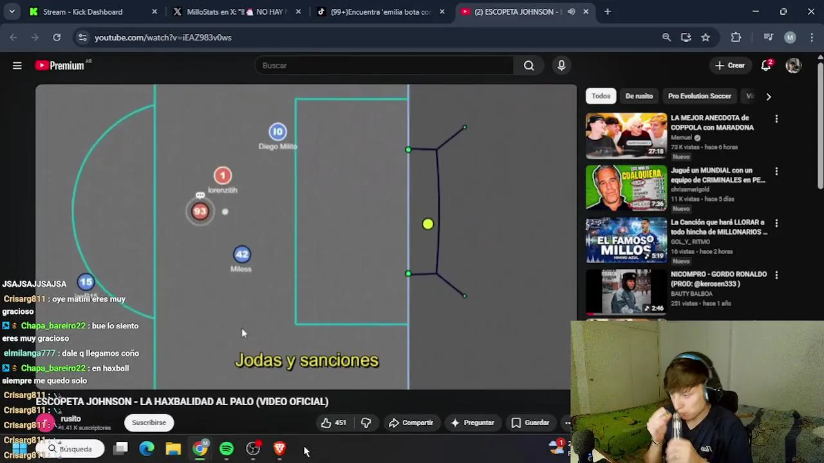Open EL FAMOSO MILLOS video thumbnail
This screenshot has width=824, height=463.
[626, 240]
